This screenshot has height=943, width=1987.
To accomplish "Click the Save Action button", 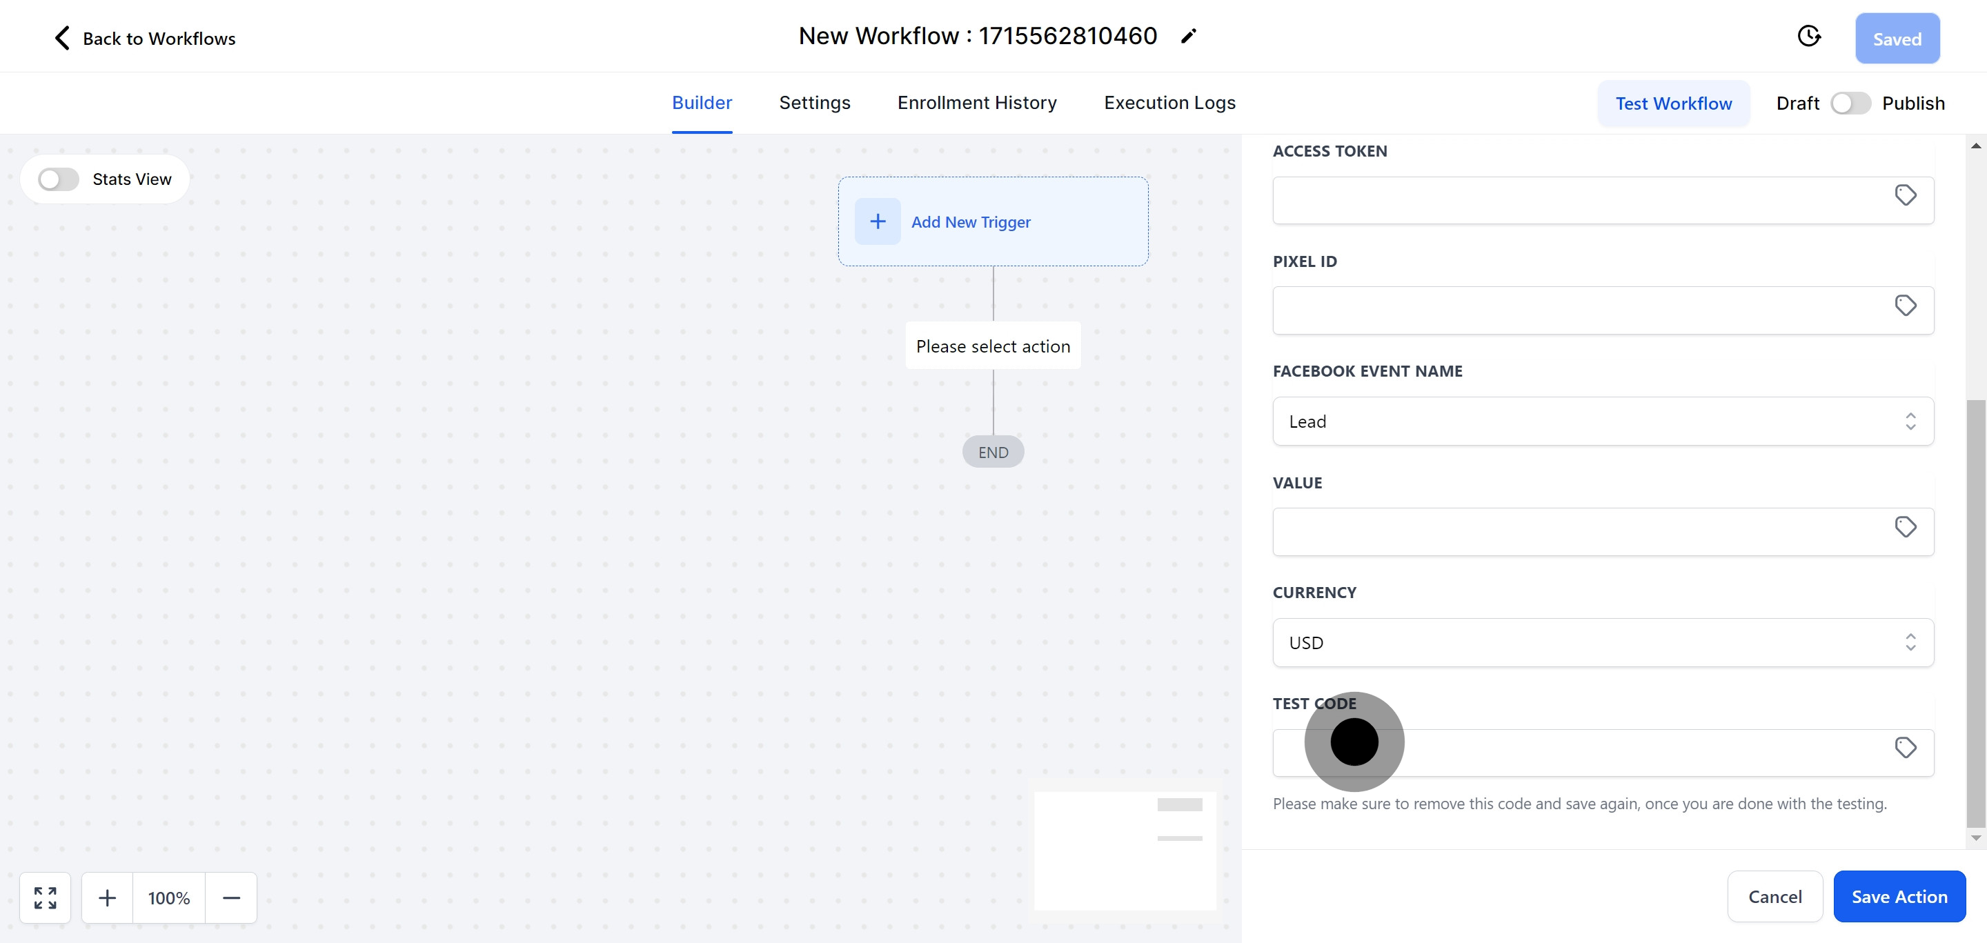I will [x=1898, y=896].
